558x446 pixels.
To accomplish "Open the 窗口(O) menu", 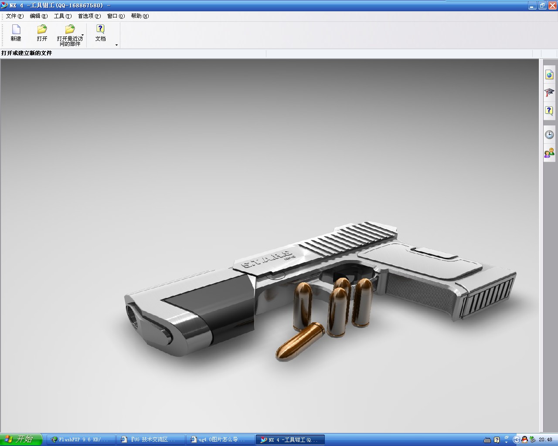I will (116, 16).
